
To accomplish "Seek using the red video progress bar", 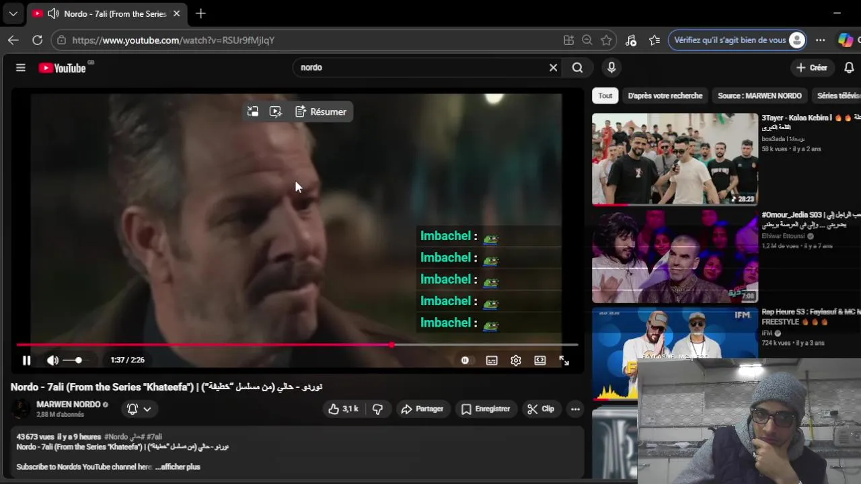I will click(x=297, y=345).
